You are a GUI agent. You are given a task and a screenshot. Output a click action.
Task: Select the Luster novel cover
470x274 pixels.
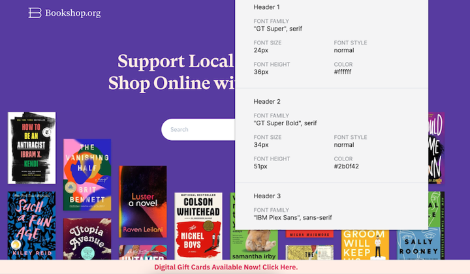tap(143, 202)
